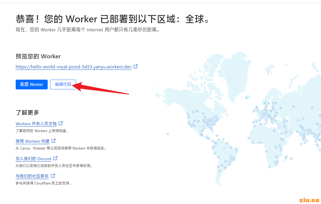321x204 pixels.
Task: Open the 加入我们的 Discord link
Action: [x=33, y=159]
